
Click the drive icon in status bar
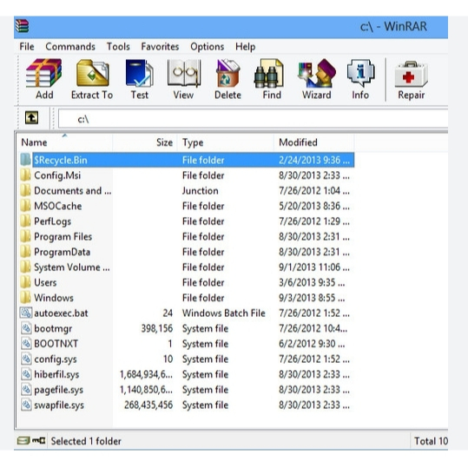[23, 440]
